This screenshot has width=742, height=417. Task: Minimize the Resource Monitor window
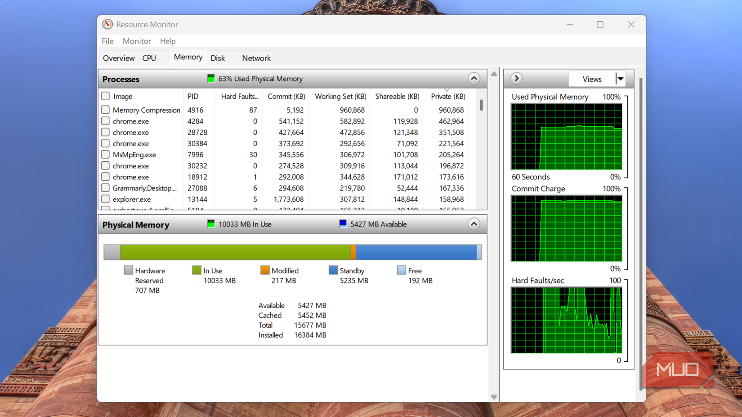[570, 24]
